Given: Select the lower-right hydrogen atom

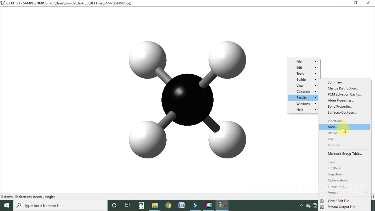Looking at the screenshot, I should [227, 139].
